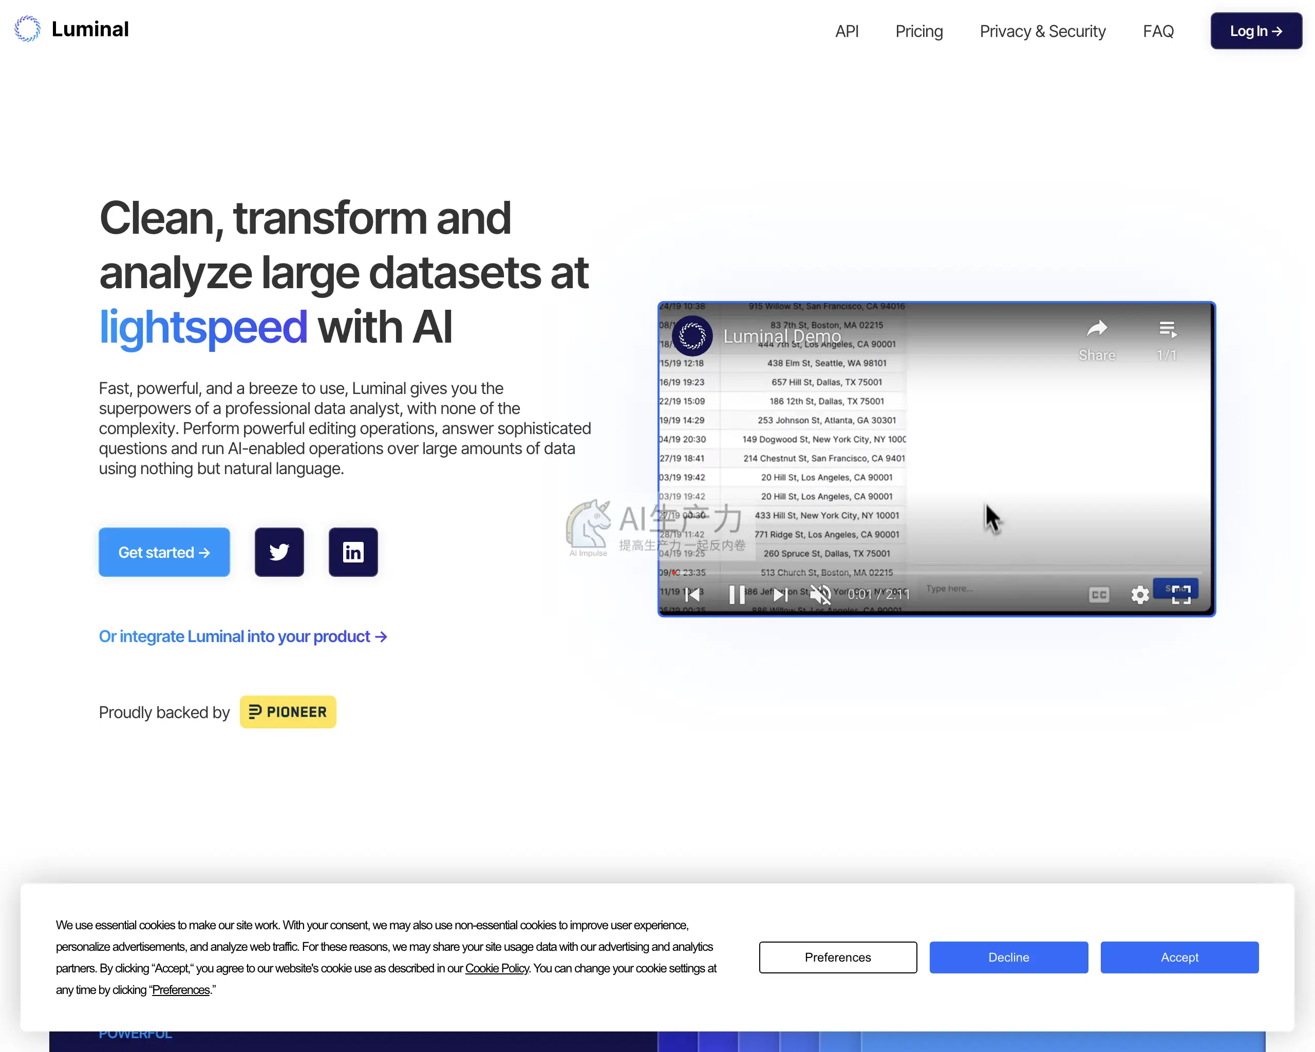This screenshot has width=1315, height=1052.
Task: Click the Preferences cookie button
Action: (x=837, y=957)
